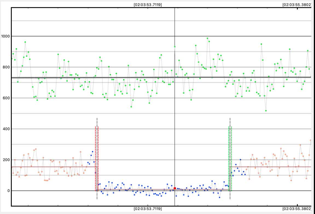Click the red data point on the cursor line

coord(175,188)
